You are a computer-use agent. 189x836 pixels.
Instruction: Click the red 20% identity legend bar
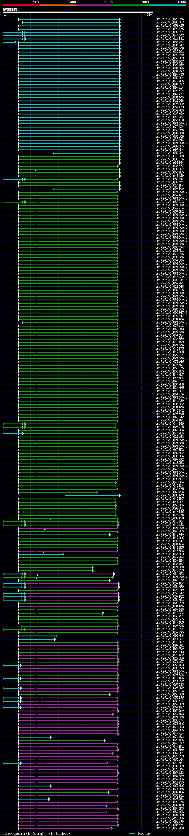(21, 5)
